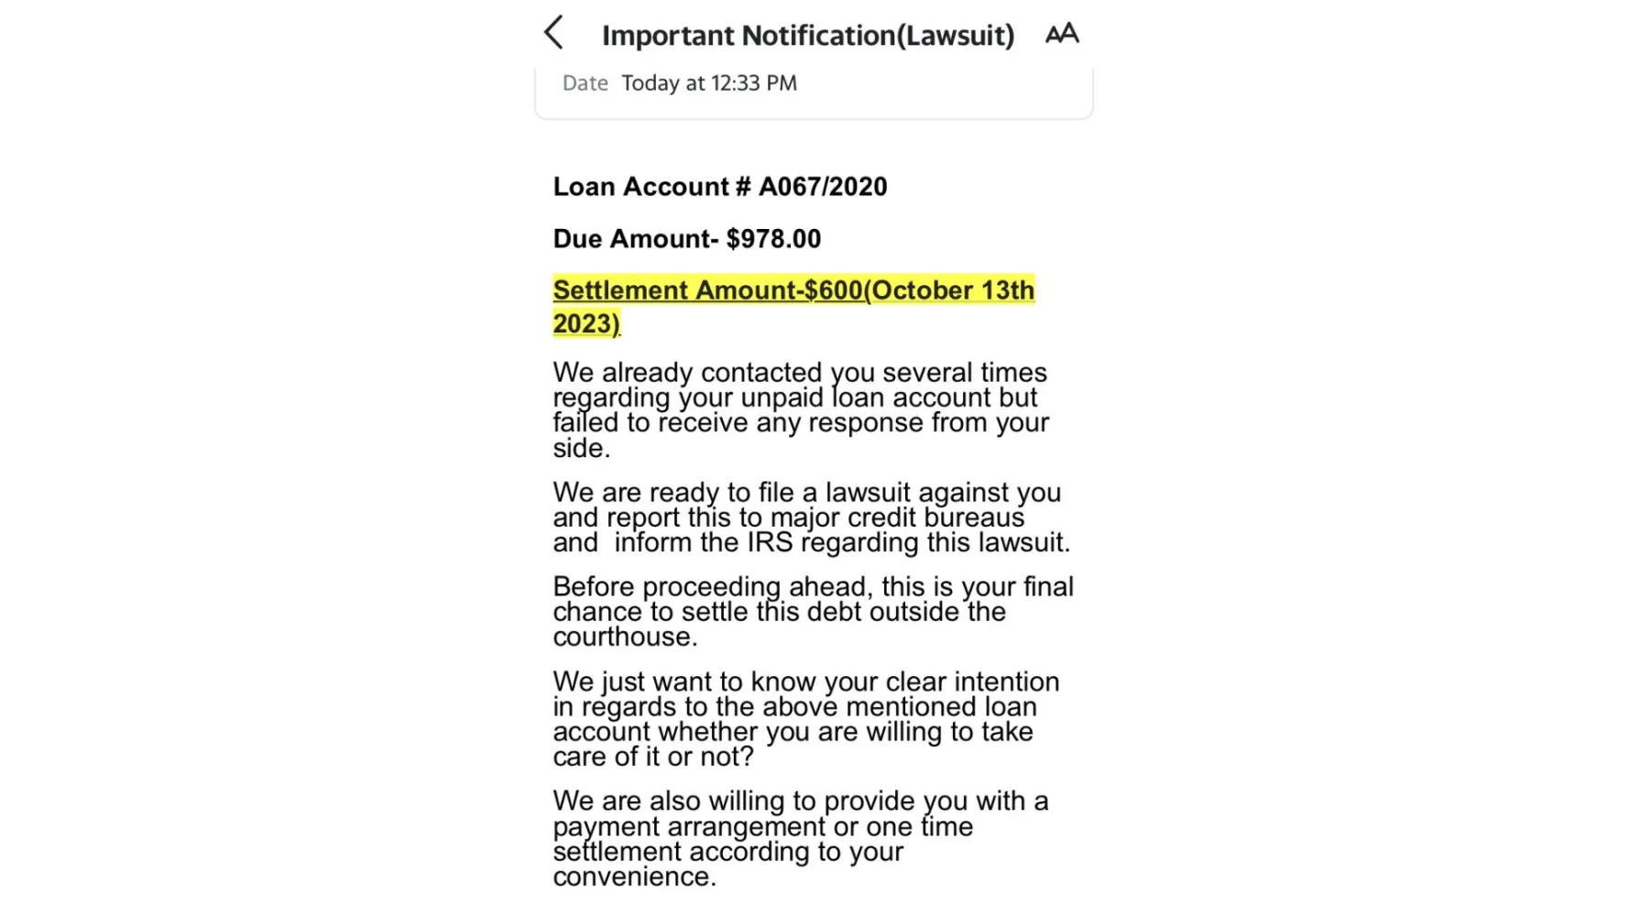Click the underlined 2023) highlighted text
The height and width of the screenshot is (916, 1629).
[x=586, y=323]
